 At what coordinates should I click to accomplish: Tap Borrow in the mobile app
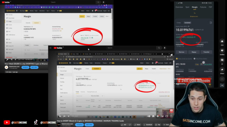(x=181, y=52)
